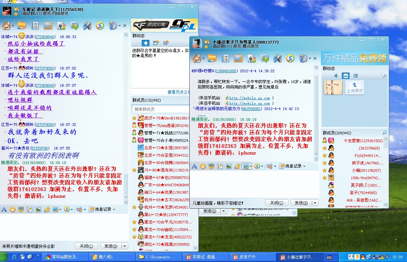This screenshot has height=262, width=407.
Task: Expand 消息记录 dropdown in 车游记 window
Action: tap(113, 209)
